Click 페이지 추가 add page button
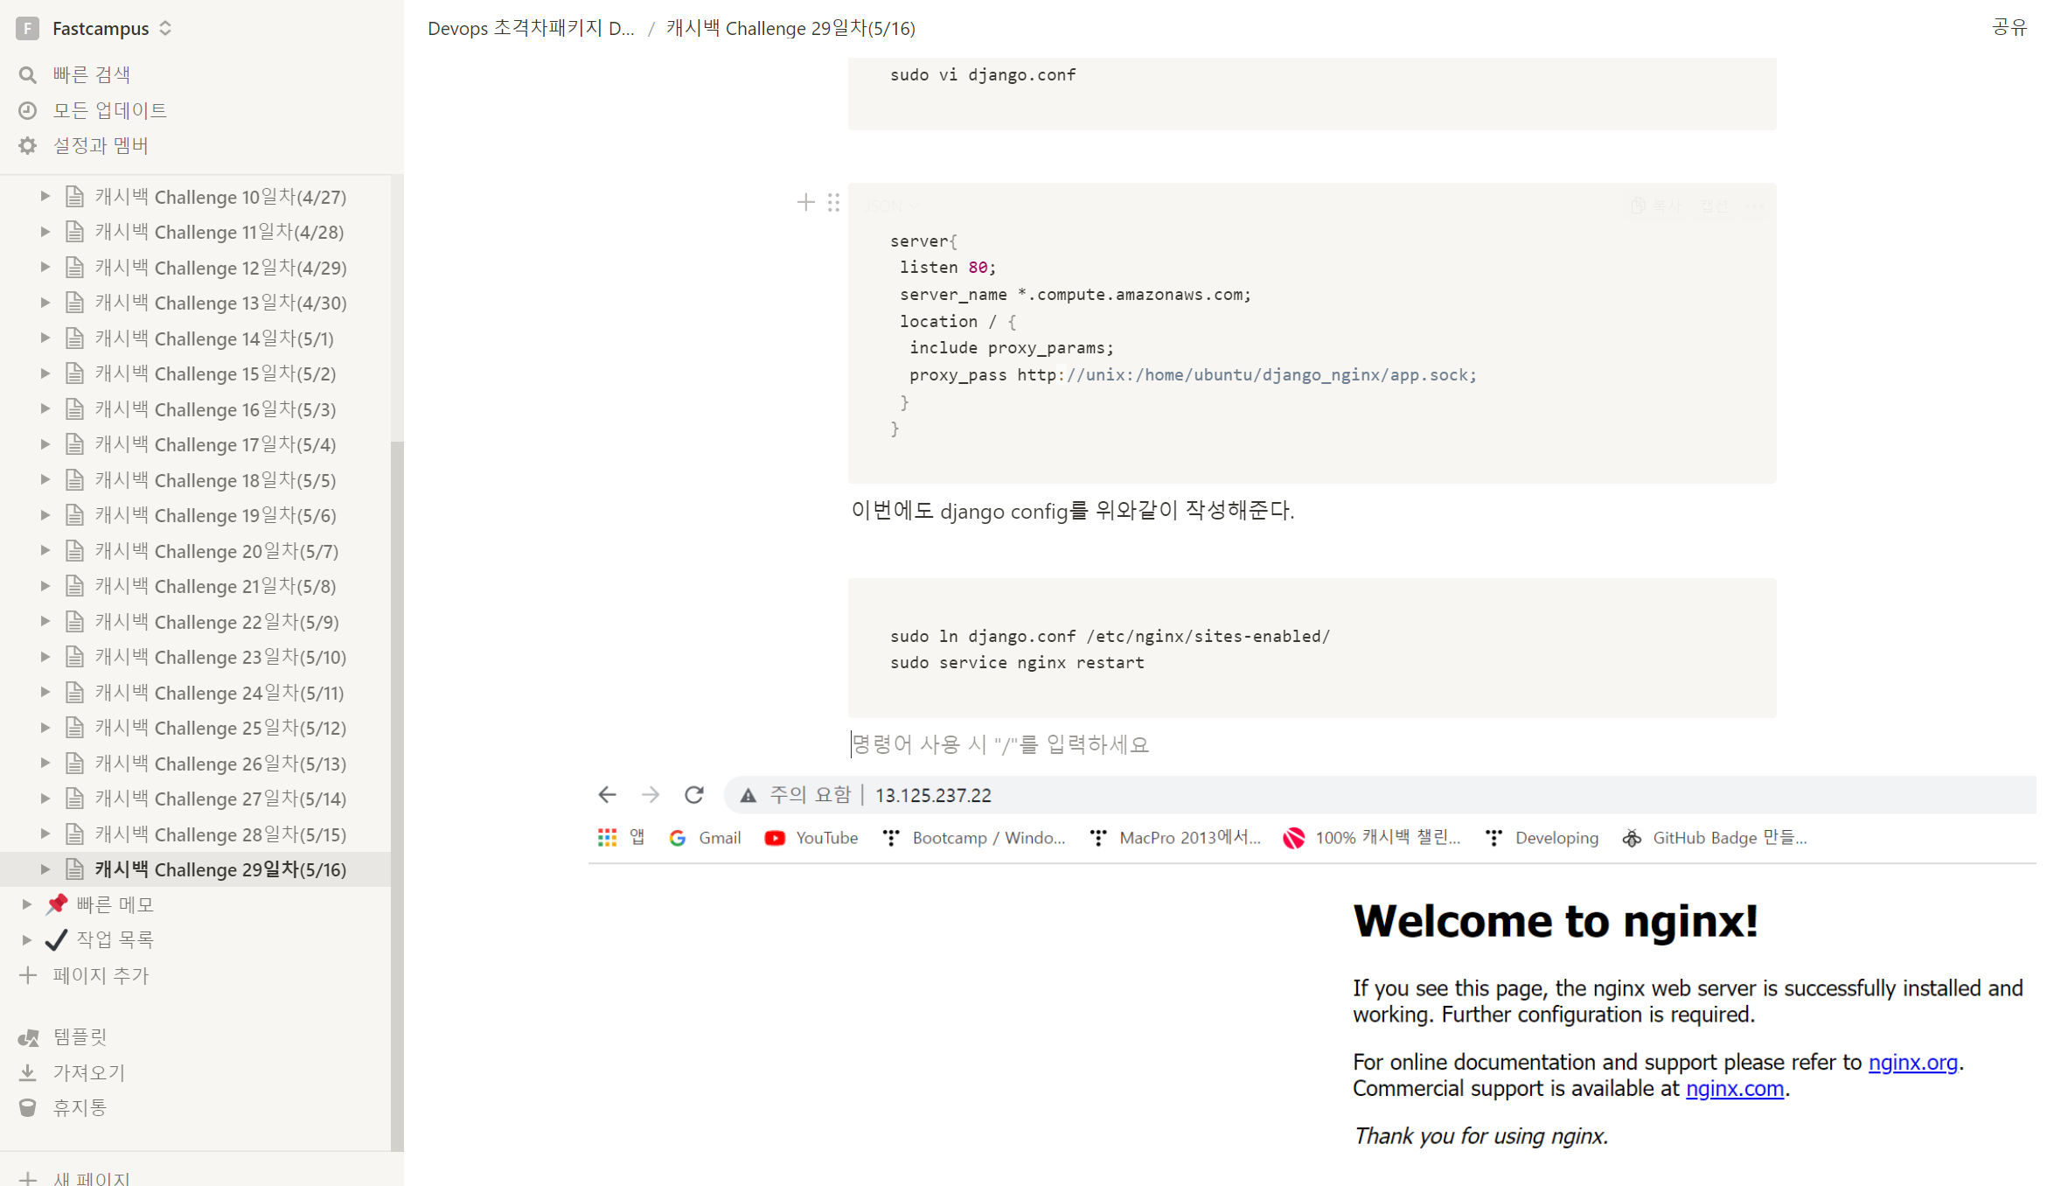 coord(100,975)
